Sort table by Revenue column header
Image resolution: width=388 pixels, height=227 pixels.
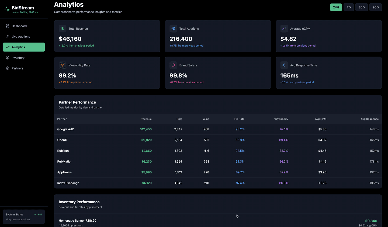coord(146,119)
